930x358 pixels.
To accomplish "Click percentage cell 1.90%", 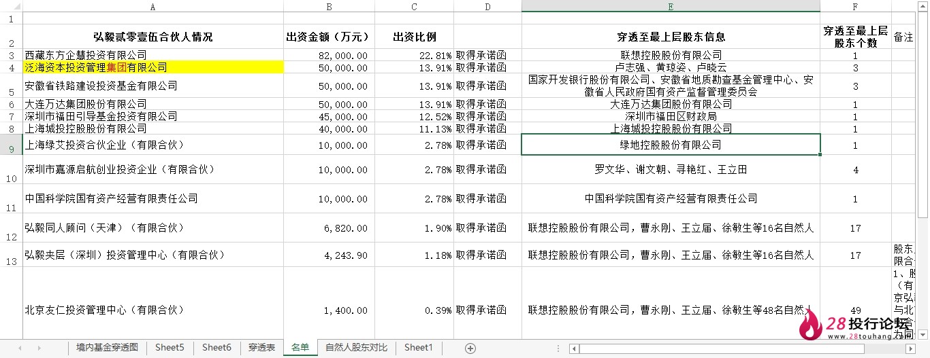I will pyautogui.click(x=414, y=228).
